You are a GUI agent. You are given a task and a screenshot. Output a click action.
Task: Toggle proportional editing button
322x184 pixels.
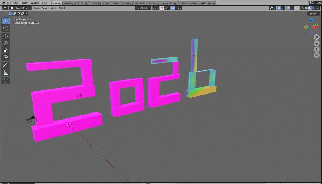click(174, 8)
